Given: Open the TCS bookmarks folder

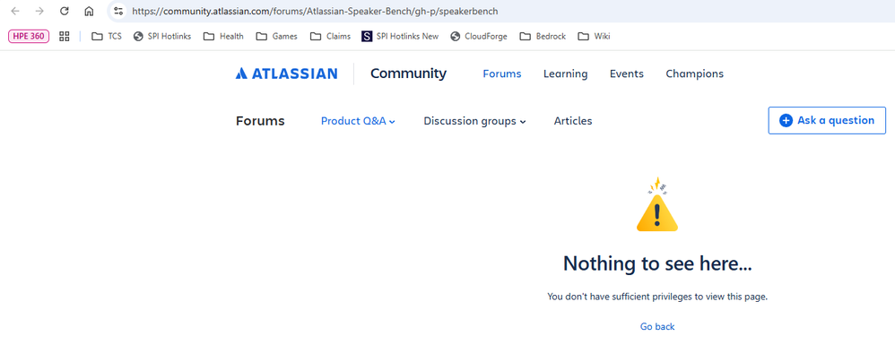Looking at the screenshot, I should tap(107, 37).
